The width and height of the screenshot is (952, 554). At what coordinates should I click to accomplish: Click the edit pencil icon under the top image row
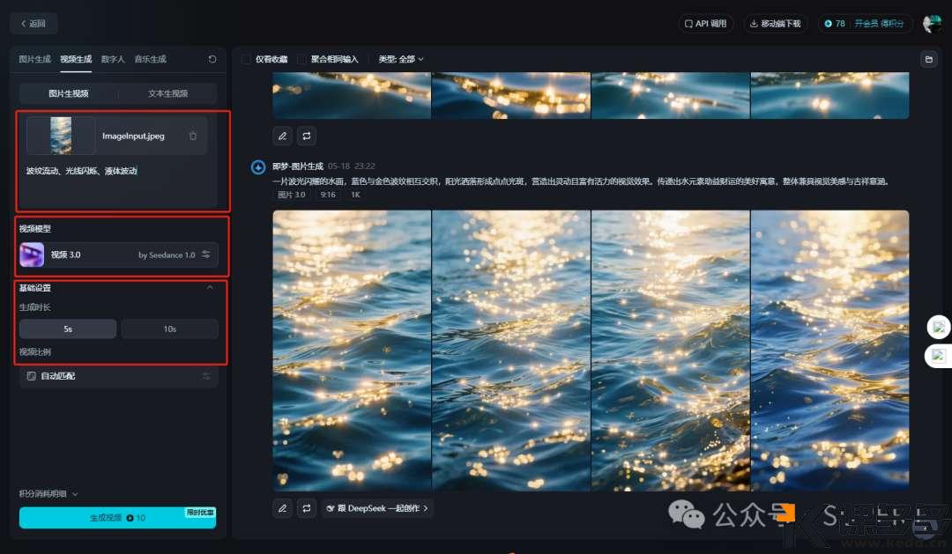pyautogui.click(x=282, y=136)
